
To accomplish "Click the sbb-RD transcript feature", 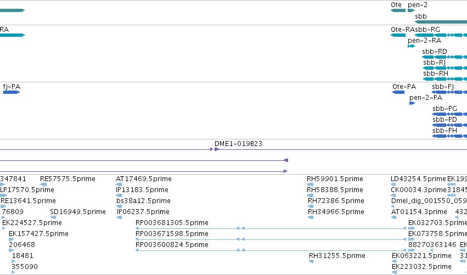I will (445, 57).
